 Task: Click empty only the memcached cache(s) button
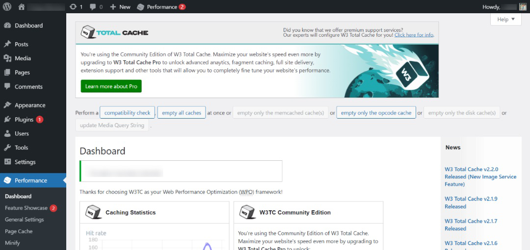click(281, 113)
